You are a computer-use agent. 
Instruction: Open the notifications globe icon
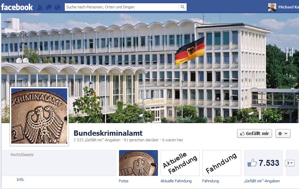point(57,7)
